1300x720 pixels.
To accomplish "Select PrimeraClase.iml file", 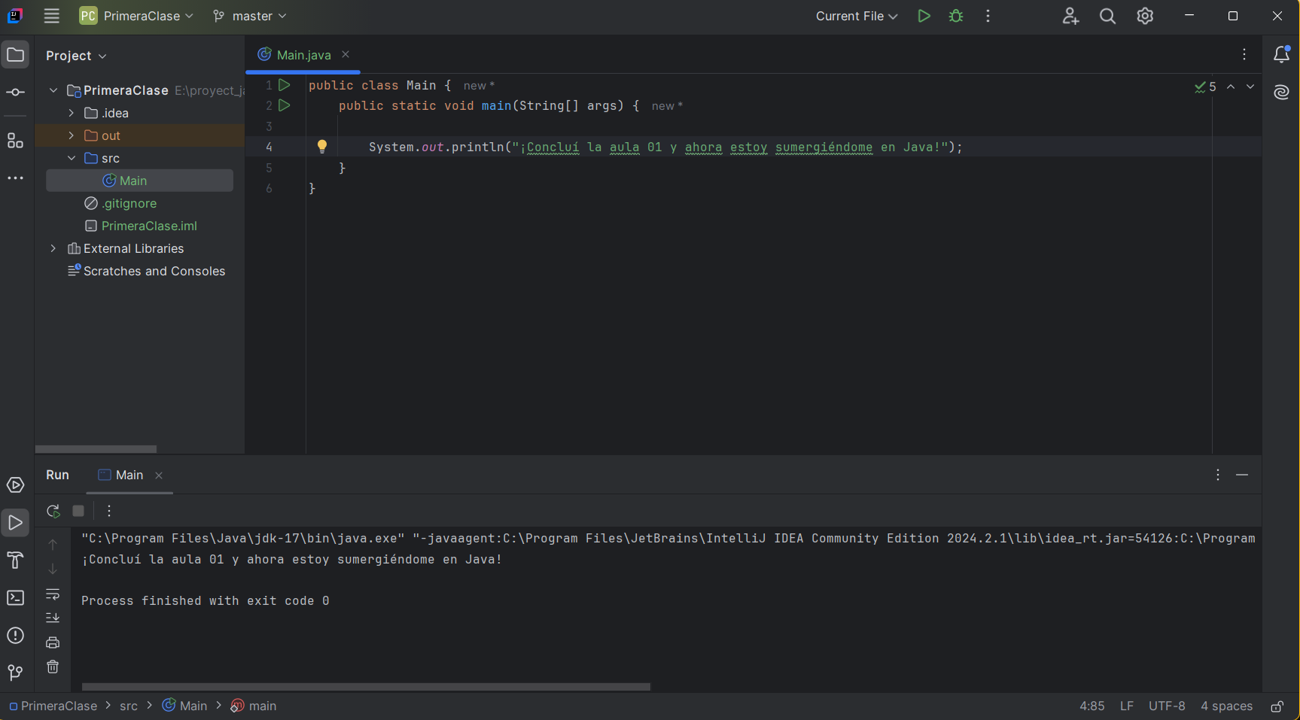I will (x=141, y=226).
